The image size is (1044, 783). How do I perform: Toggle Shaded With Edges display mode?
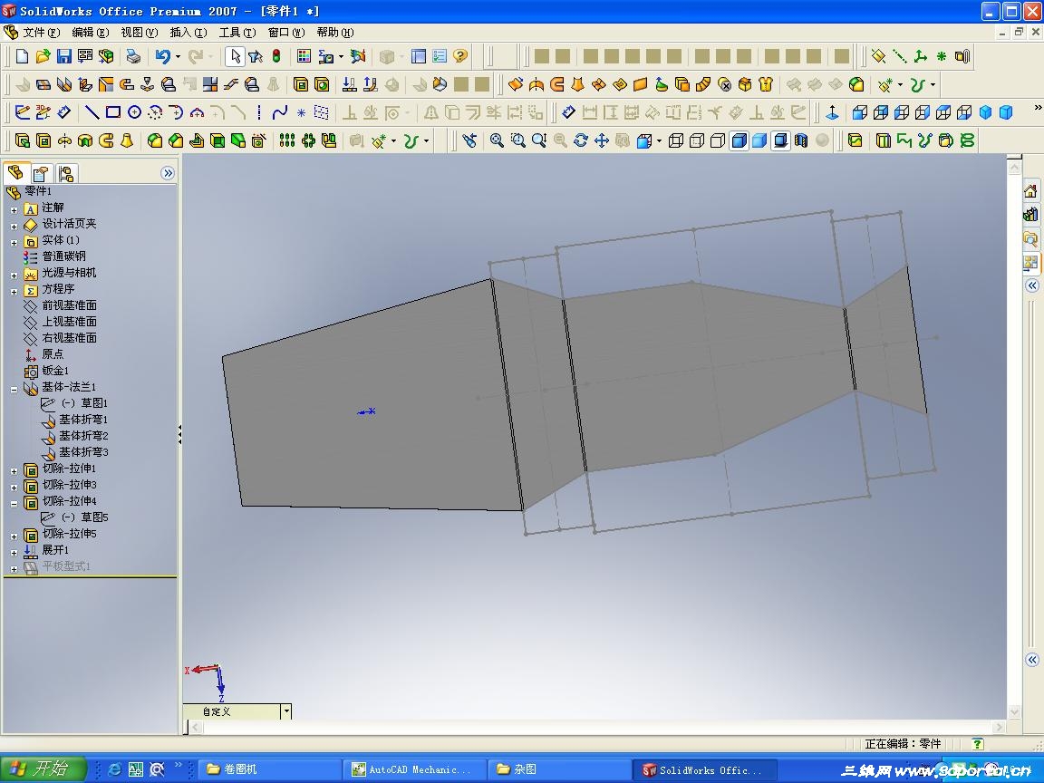pyautogui.click(x=739, y=140)
